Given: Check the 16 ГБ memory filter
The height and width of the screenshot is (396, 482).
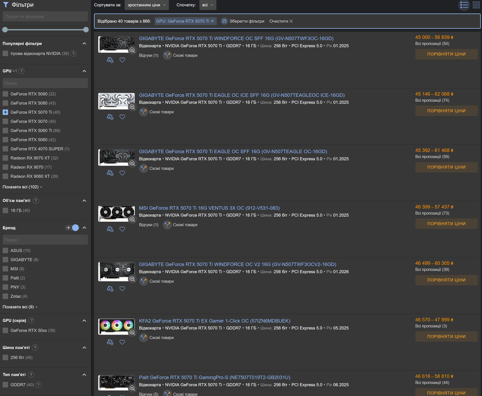Looking at the screenshot, I should [5, 210].
